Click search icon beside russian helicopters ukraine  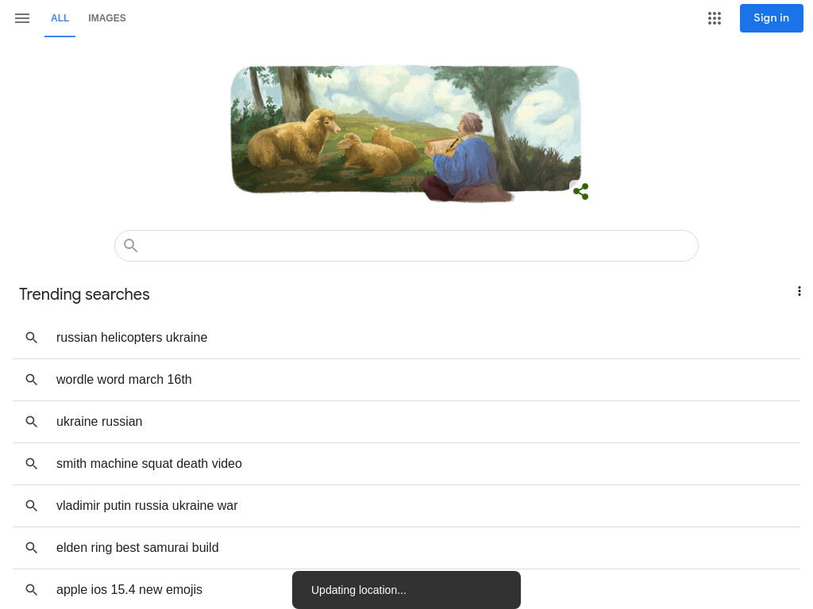(x=32, y=338)
